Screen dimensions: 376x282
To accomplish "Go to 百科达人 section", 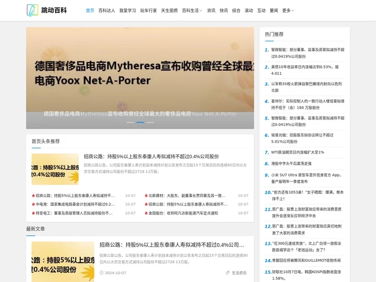I will point(107,10).
